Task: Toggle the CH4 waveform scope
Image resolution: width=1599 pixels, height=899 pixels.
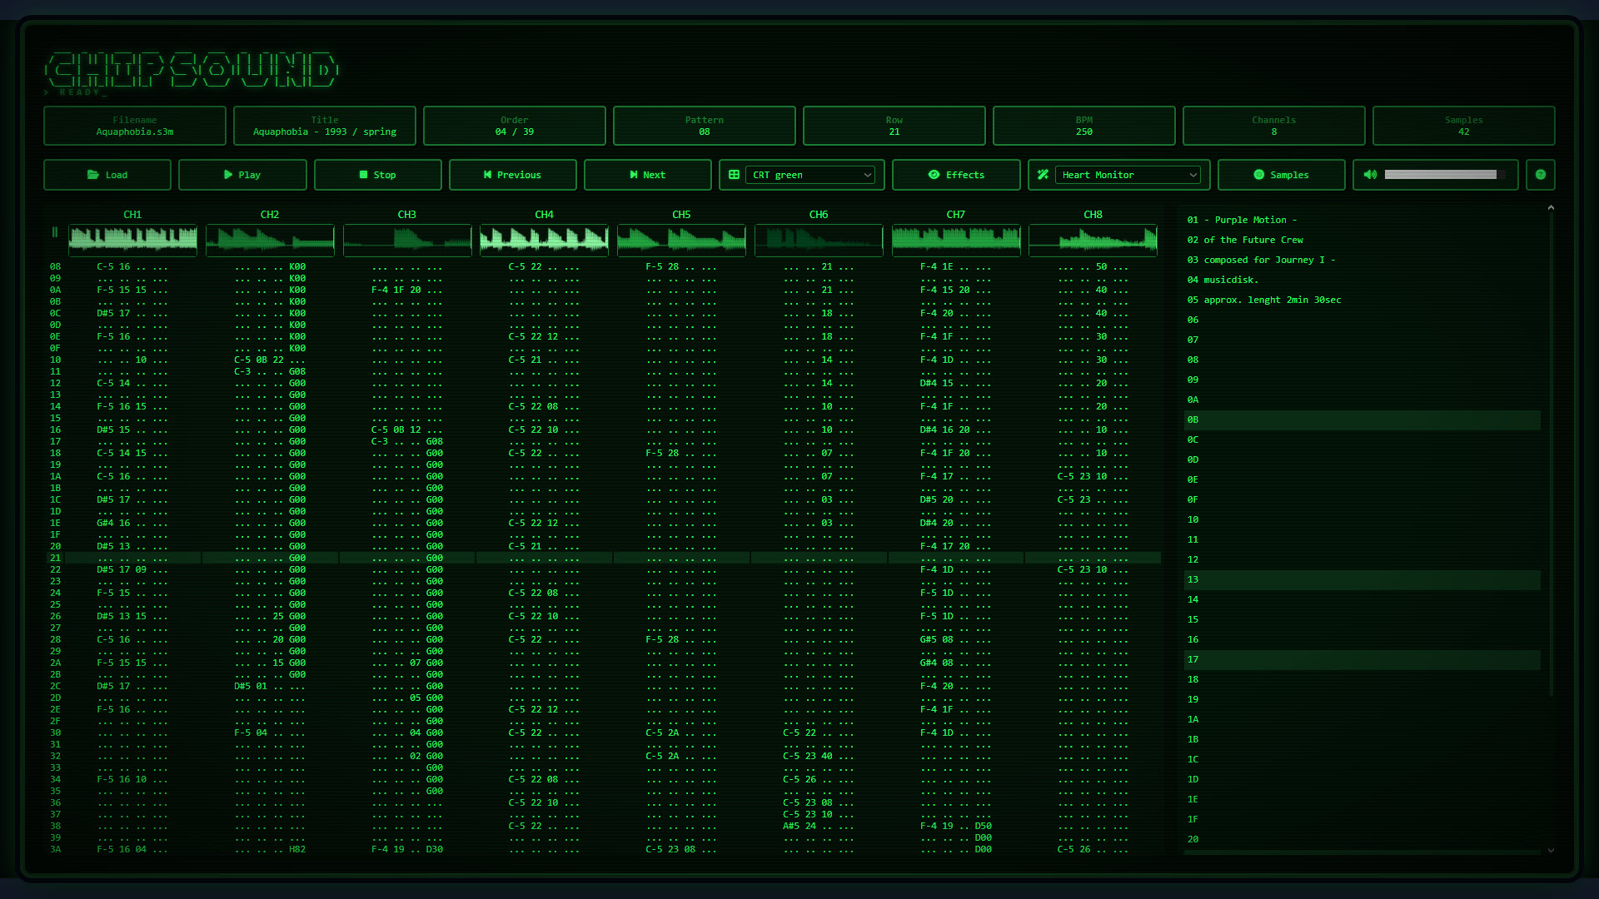Action: (x=544, y=241)
